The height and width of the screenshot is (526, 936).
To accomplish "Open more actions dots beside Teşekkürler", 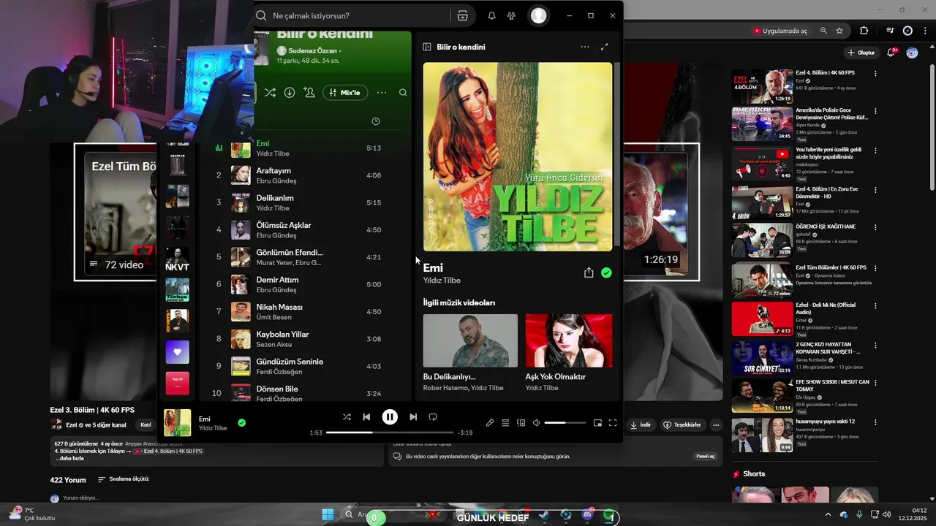I will [x=716, y=424].
